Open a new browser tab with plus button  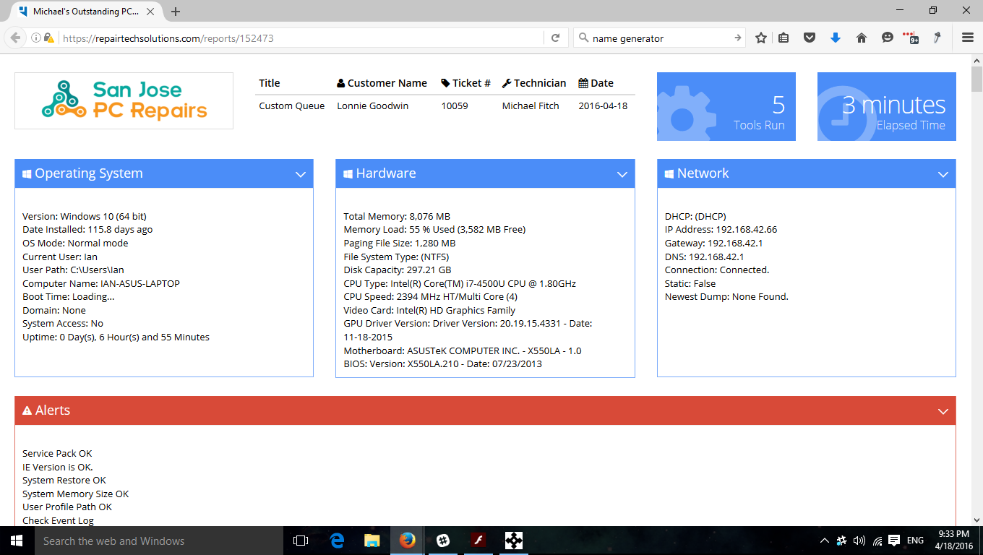(176, 12)
